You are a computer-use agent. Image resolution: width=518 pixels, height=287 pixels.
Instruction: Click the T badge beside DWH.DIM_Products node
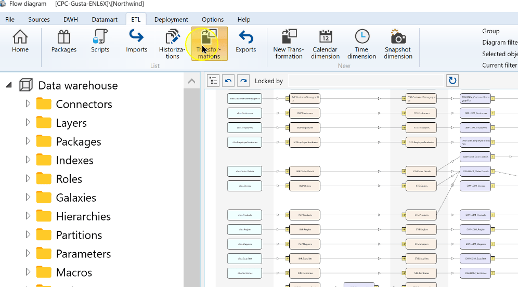[493, 215]
